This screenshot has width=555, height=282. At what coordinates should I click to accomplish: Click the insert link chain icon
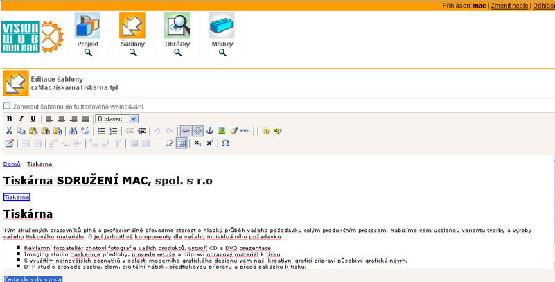tap(186, 131)
